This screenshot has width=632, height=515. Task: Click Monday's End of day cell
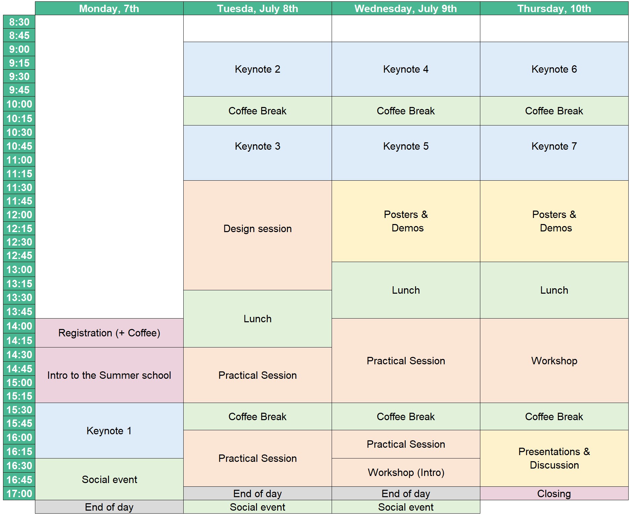109,507
